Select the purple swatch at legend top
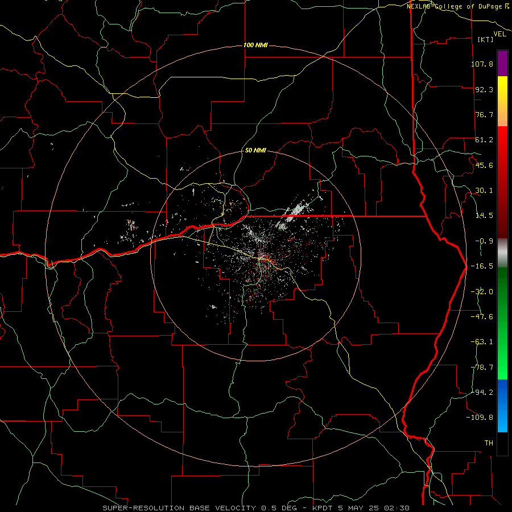Screen dimensions: 512x512 click(x=502, y=63)
